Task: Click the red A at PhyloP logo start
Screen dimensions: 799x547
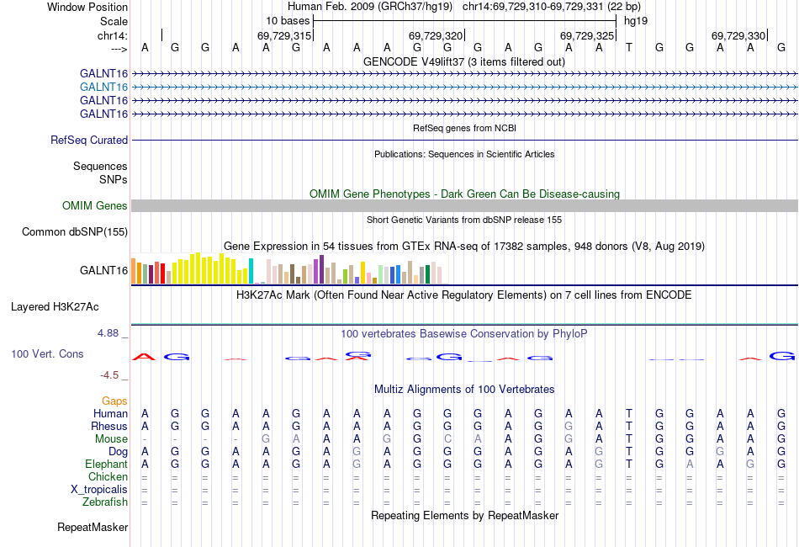Action: click(x=144, y=356)
